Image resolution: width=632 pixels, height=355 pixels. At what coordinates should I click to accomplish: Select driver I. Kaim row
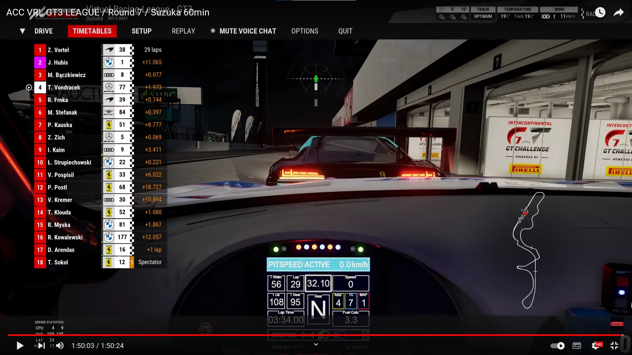[100, 150]
